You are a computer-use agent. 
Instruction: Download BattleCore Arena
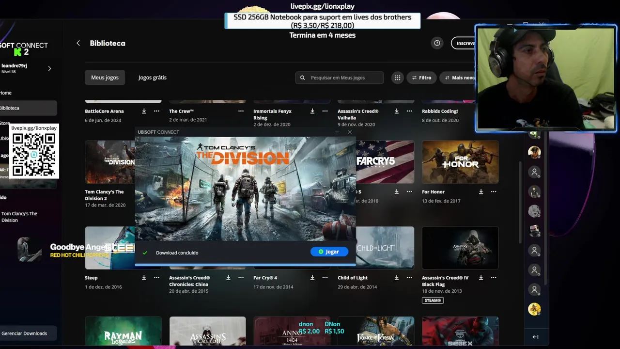tap(144, 111)
